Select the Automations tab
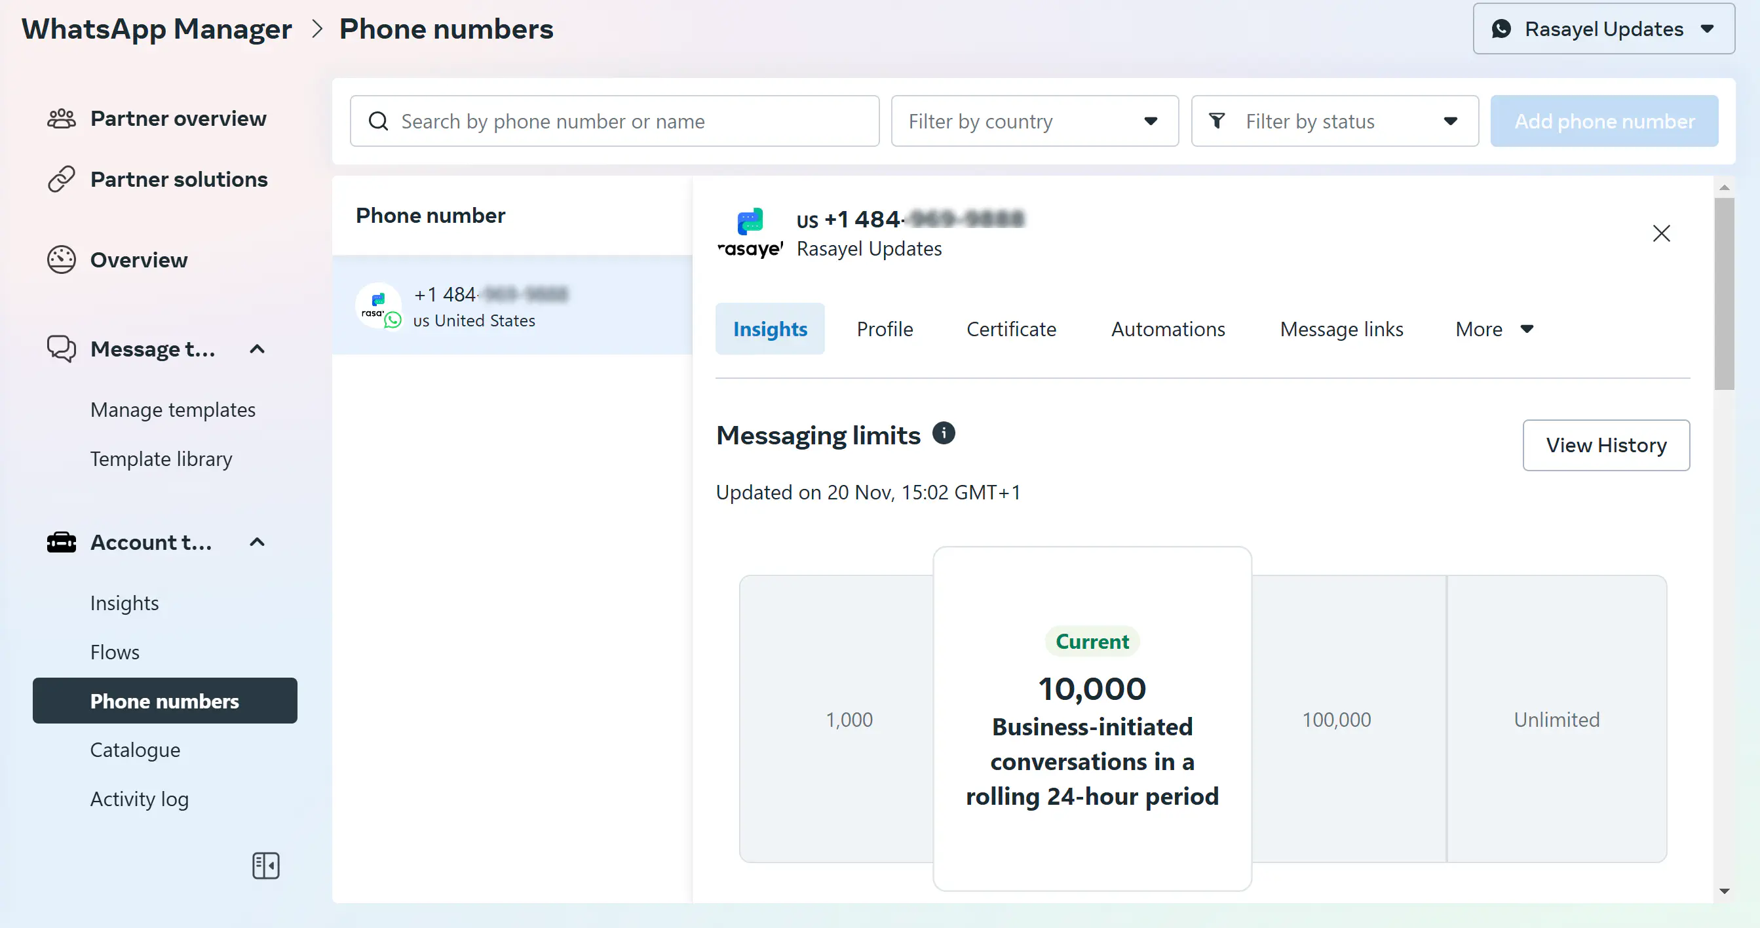The width and height of the screenshot is (1760, 928). (x=1168, y=328)
